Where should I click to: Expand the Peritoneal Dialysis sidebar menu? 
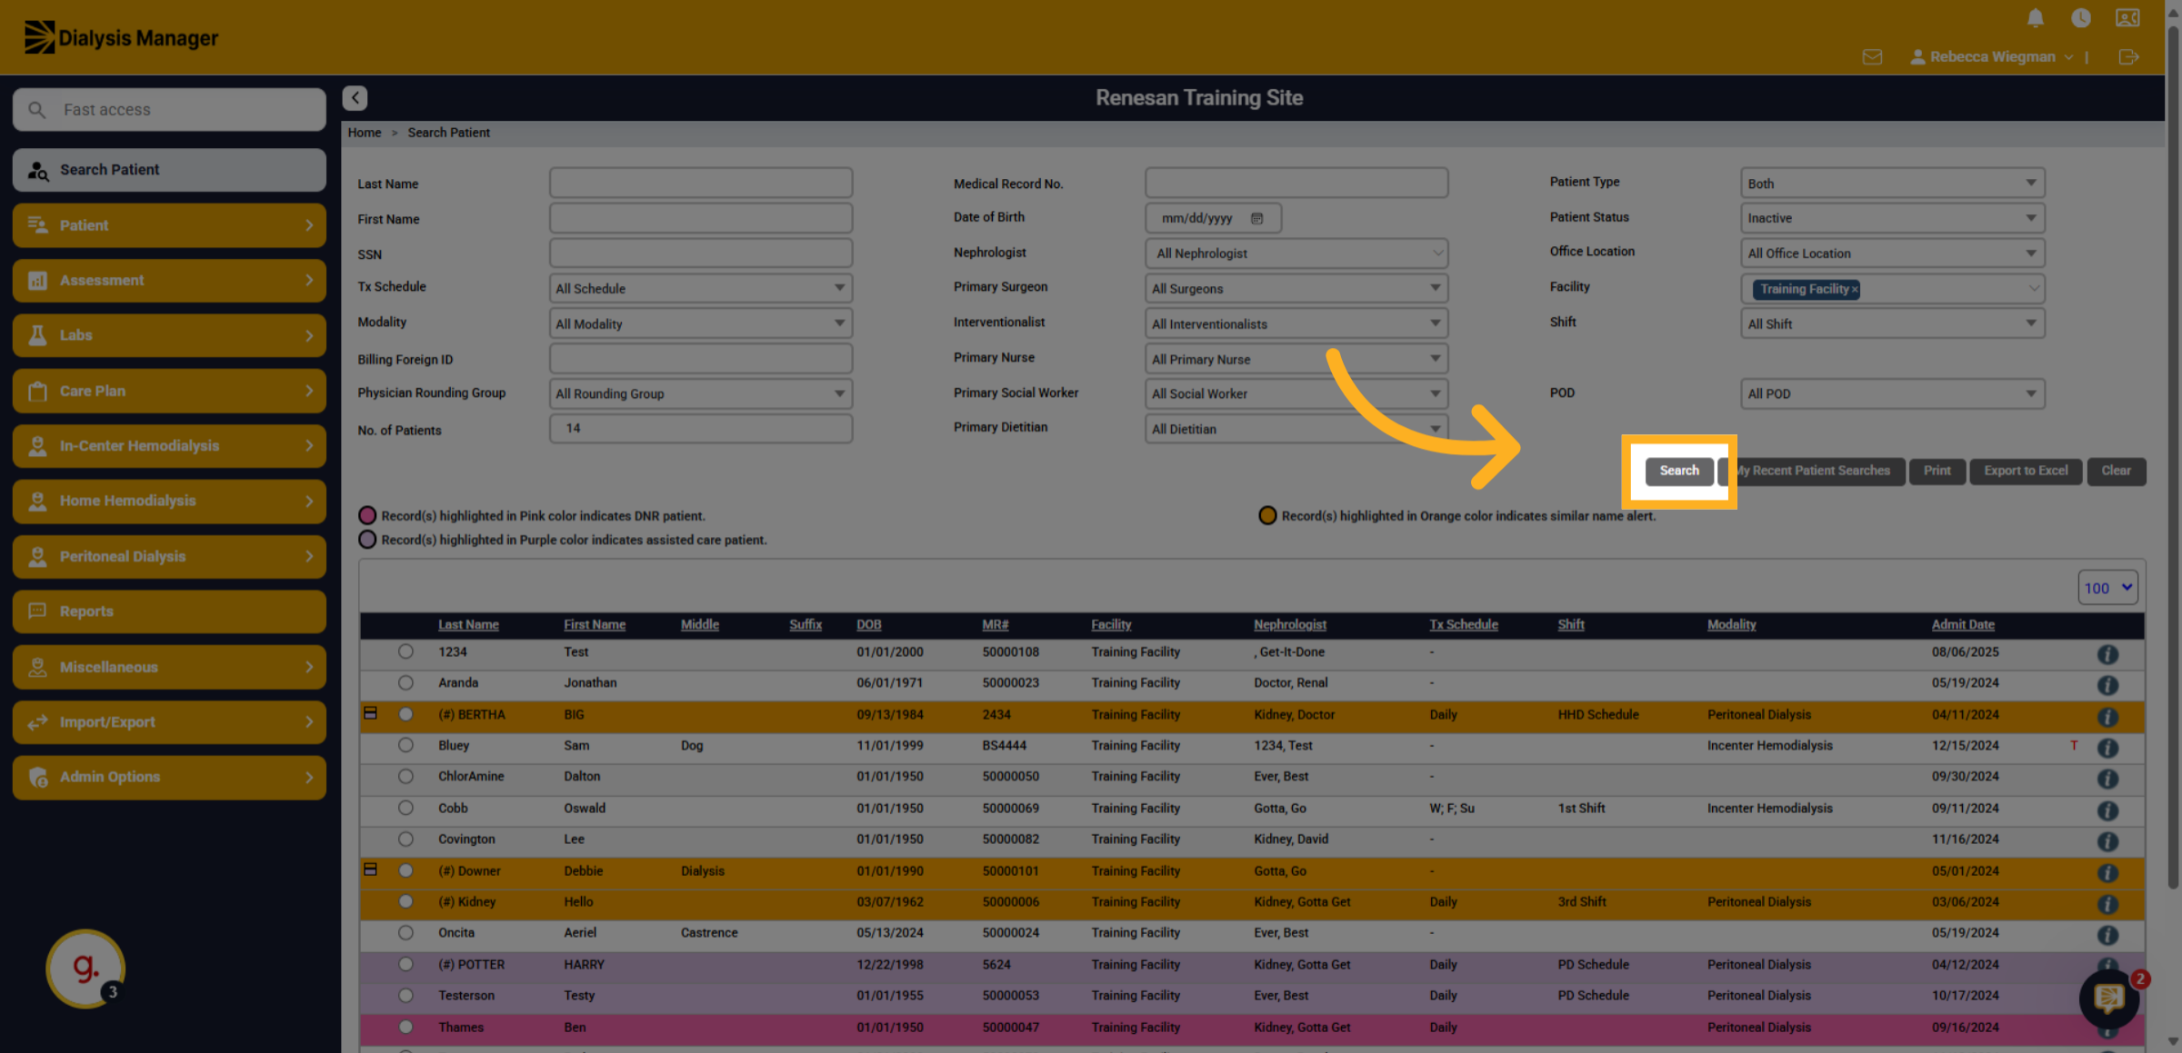pos(169,556)
